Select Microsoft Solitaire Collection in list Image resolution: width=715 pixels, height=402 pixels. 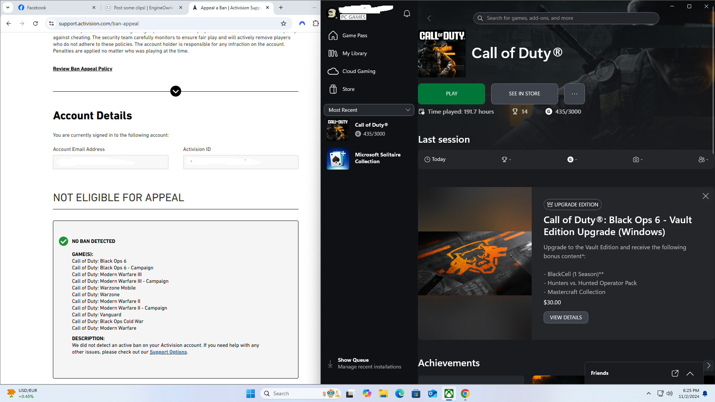(369, 158)
